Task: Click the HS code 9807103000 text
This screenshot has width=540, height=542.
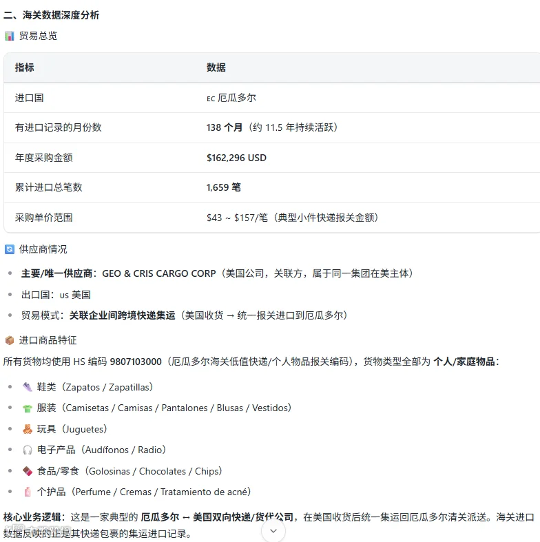Action: click(136, 362)
